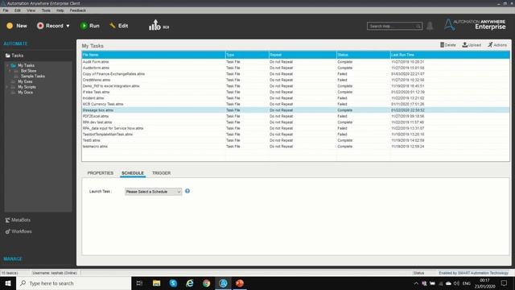515x290 pixels.
Task: Select RPA_data input for Service Now.atmx
Action: (x=295, y=128)
